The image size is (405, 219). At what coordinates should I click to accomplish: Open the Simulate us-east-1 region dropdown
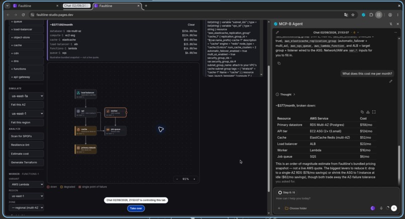(x=26, y=114)
